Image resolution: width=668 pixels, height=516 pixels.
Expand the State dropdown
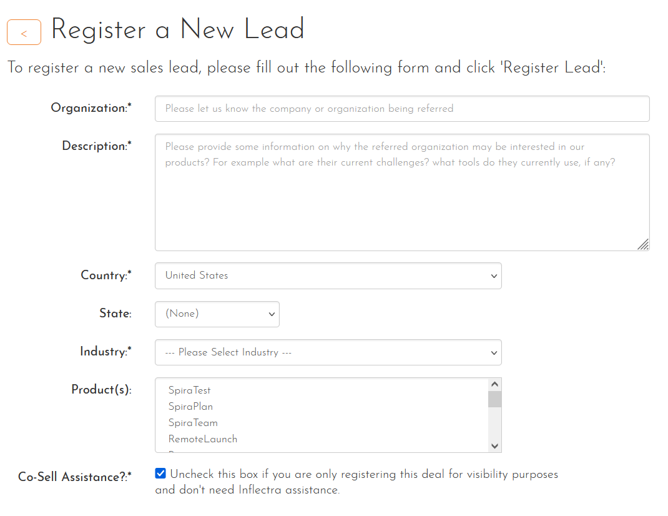217,314
